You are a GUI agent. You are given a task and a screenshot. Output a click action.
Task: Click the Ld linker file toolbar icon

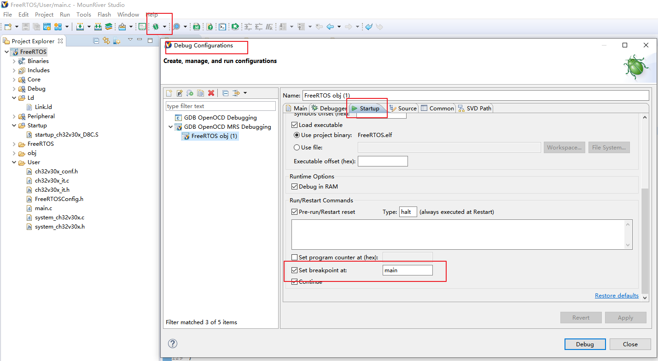(x=197, y=27)
